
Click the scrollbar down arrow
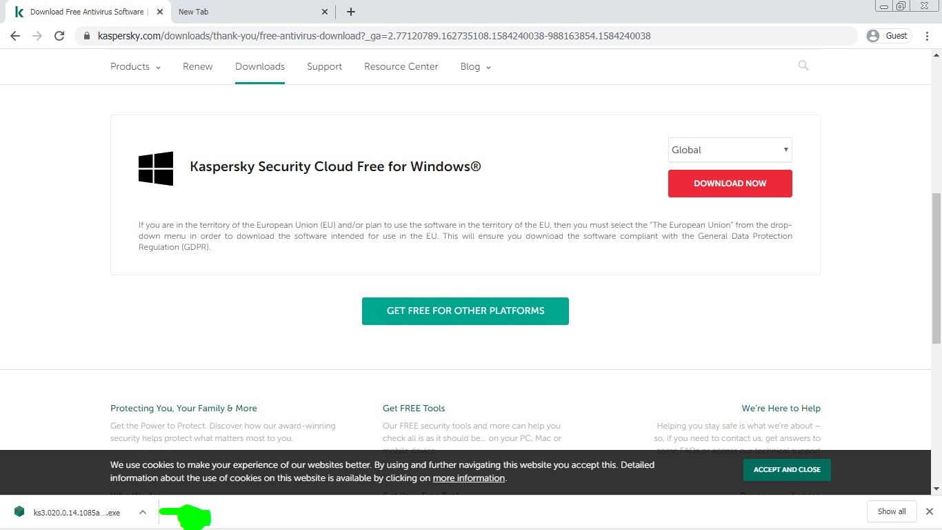click(x=936, y=489)
